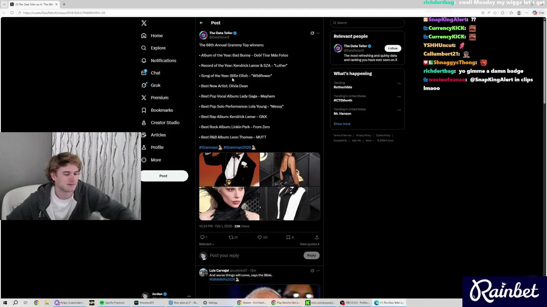Click the Grok icon on Luis Carvajal's reply
Screen dimensions: 547x307
pyautogui.click(x=312, y=271)
